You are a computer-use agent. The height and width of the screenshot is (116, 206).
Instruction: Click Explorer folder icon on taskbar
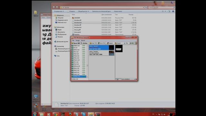42,114
